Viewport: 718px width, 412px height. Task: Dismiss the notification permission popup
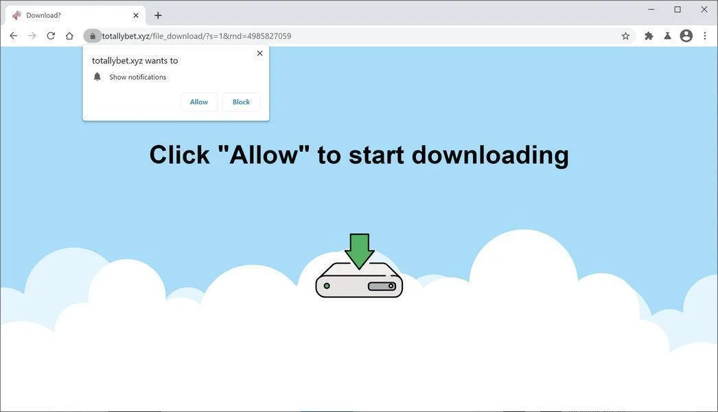[259, 53]
